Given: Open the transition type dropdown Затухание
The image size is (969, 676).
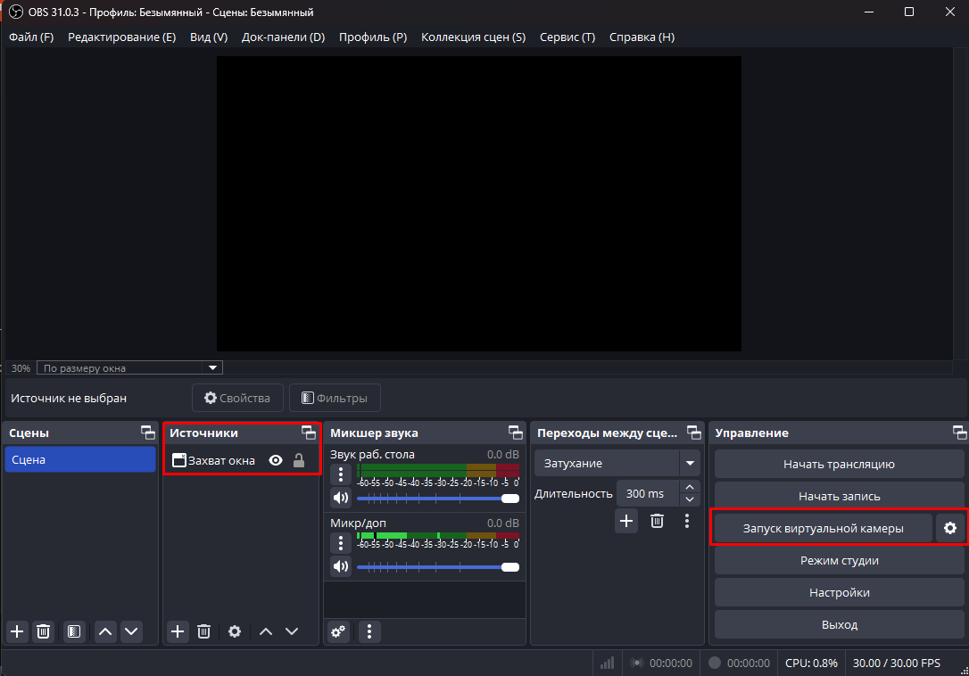Looking at the screenshot, I should [616, 463].
